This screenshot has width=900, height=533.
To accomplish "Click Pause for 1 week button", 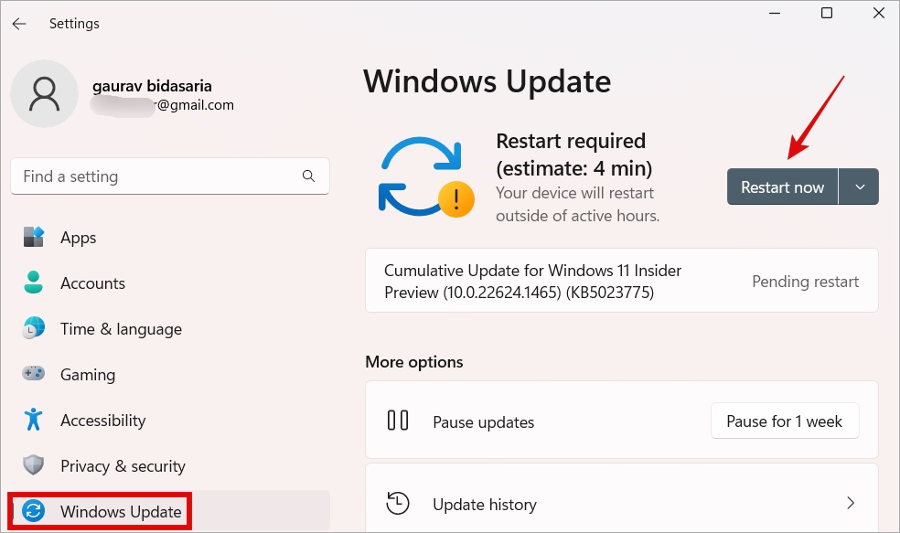I will click(x=784, y=421).
